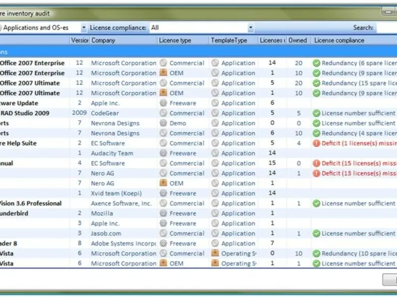Image resolution: width=397 pixels, height=297 pixels.
Task: Click Redundancy (6 spare licenses text
Action: pos(359,63)
